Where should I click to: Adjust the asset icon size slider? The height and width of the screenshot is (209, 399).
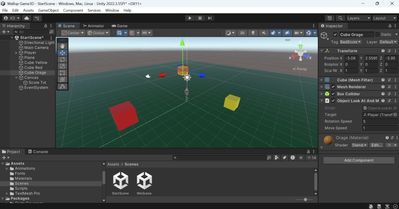(x=305, y=200)
